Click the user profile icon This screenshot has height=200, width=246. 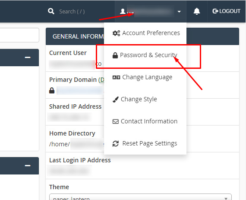pos(123,11)
